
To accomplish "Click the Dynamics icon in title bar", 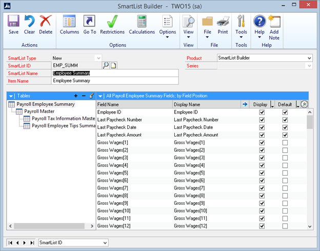I will (7, 6).
